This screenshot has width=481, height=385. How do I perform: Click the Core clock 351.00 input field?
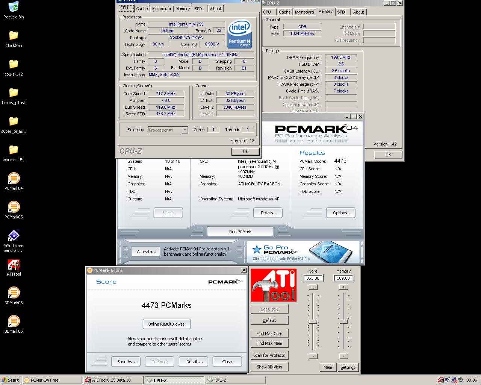[313, 278]
